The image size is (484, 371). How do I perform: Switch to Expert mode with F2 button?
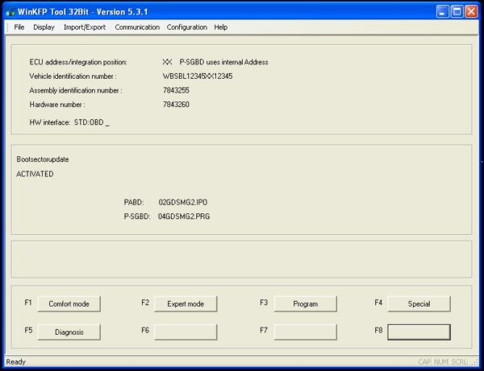[x=186, y=304]
